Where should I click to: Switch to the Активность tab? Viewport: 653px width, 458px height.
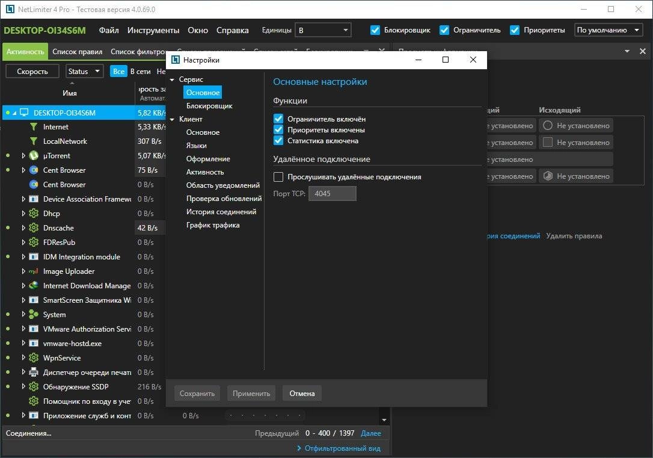[x=25, y=52]
